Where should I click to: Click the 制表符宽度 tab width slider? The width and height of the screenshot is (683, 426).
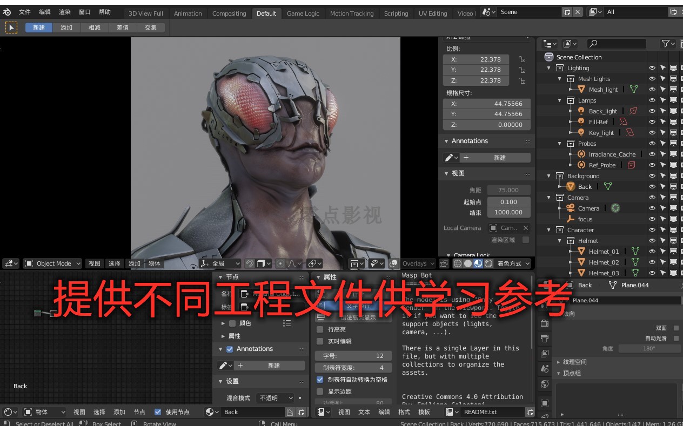click(x=353, y=368)
